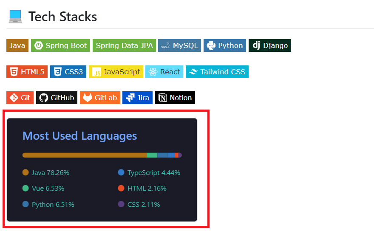Open the Python badge
This screenshot has width=374, height=231.
(225, 45)
